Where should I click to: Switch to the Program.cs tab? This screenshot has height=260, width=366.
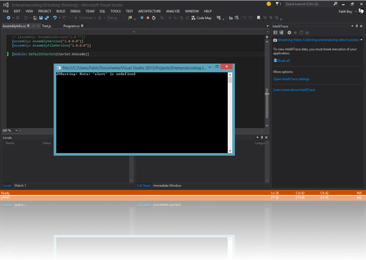tap(71, 26)
